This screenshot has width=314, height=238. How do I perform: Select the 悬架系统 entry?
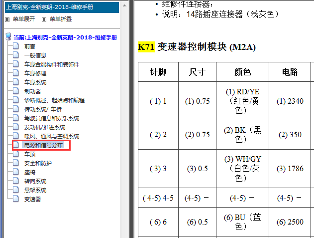[x=35, y=190]
